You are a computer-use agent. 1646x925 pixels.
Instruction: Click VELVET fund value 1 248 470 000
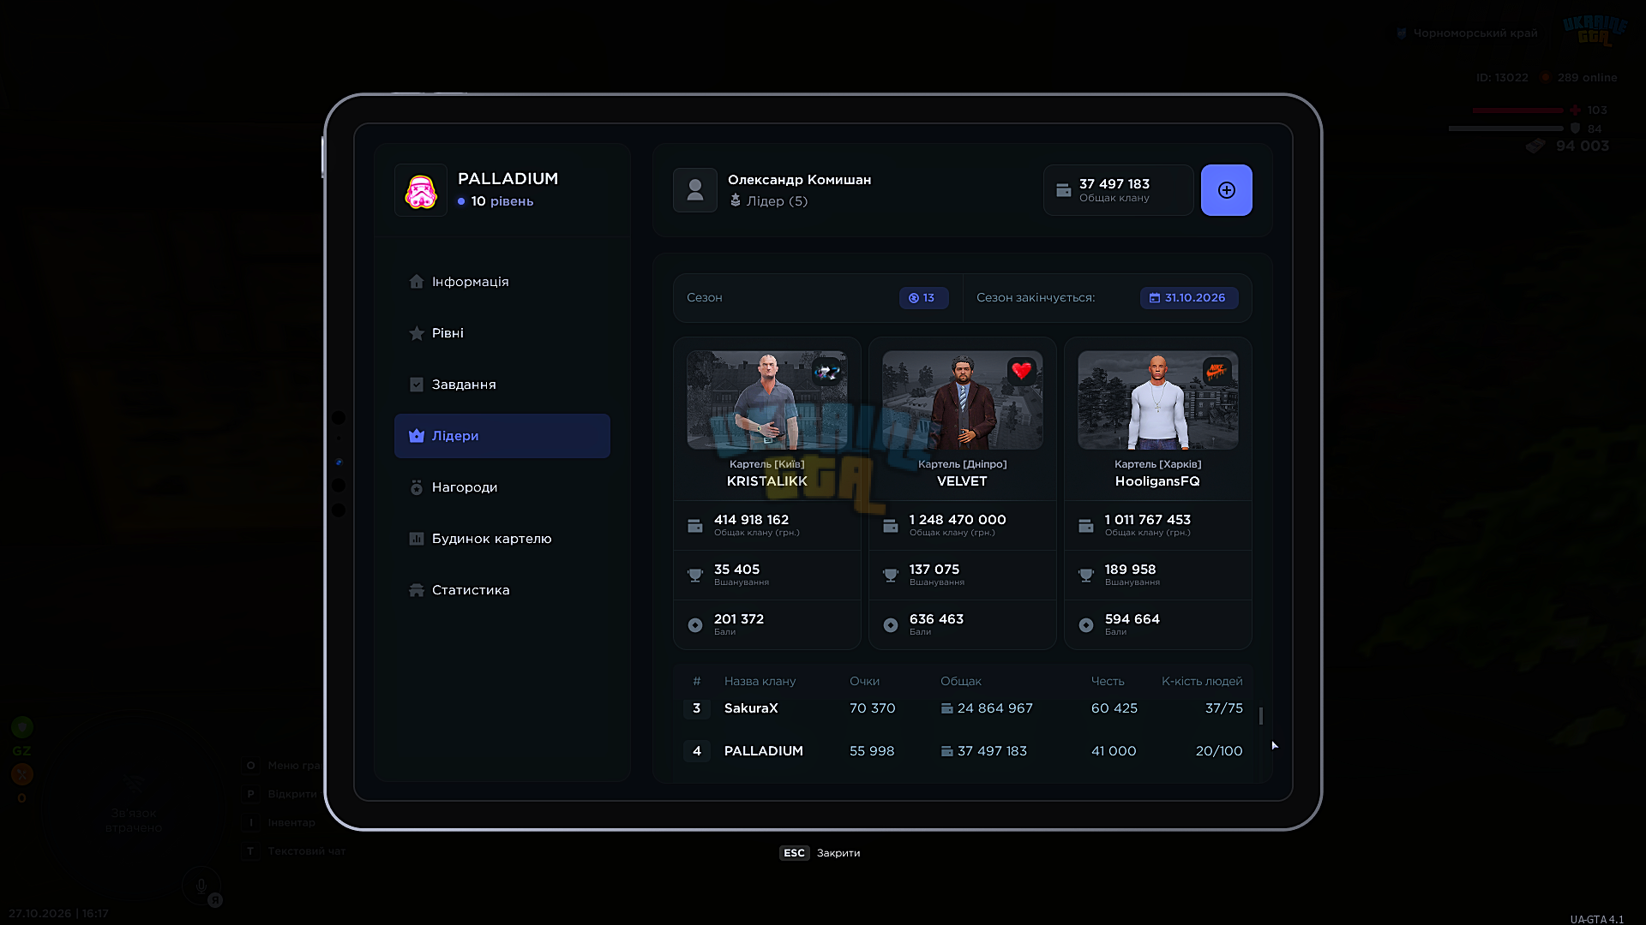pos(958,520)
